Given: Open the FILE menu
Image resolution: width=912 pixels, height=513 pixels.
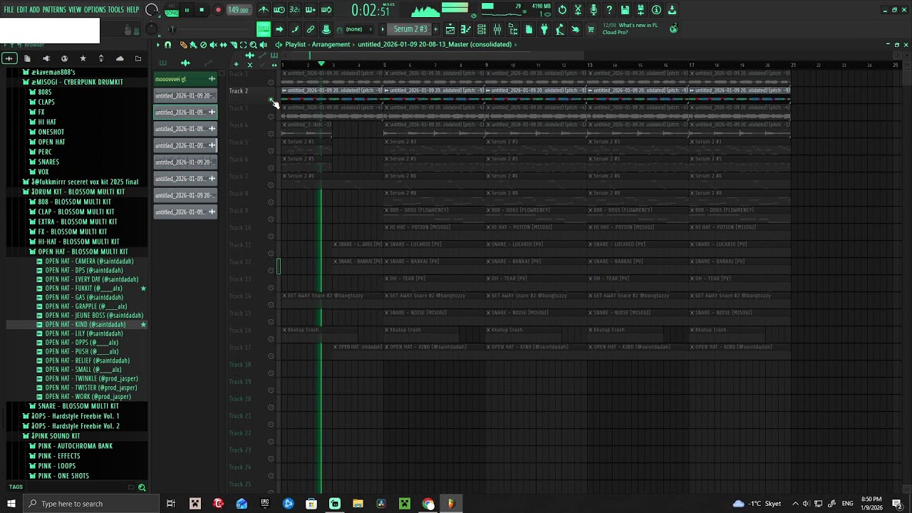Looking at the screenshot, I should point(9,10).
